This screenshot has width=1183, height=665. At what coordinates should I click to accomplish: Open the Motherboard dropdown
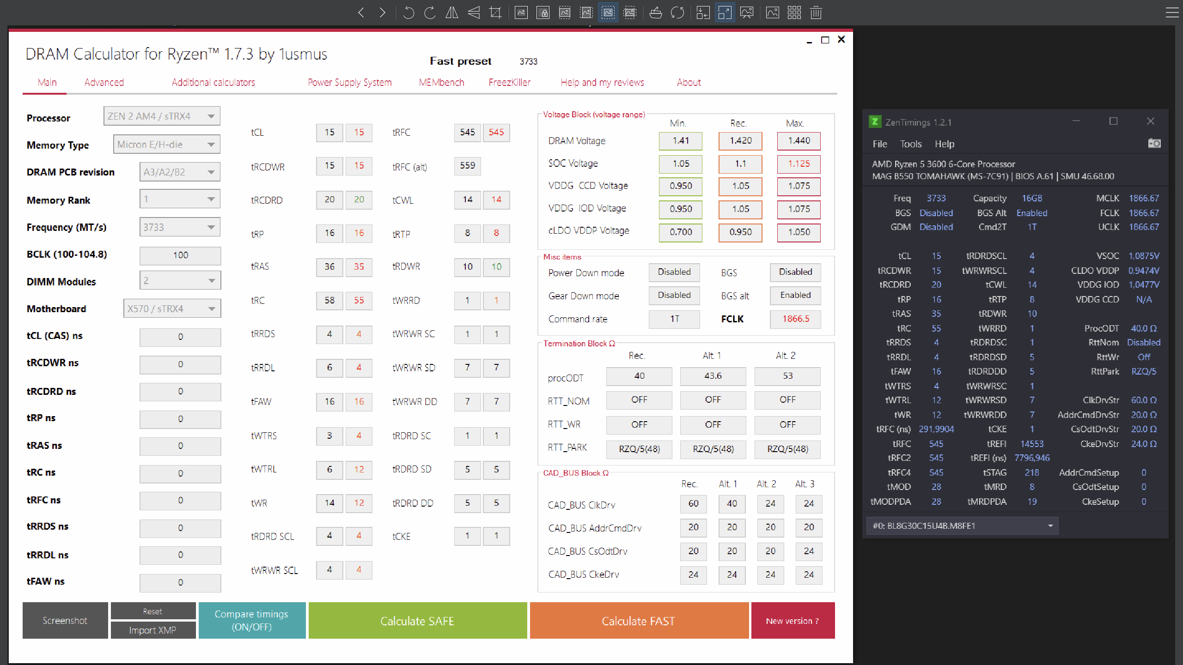(172, 308)
